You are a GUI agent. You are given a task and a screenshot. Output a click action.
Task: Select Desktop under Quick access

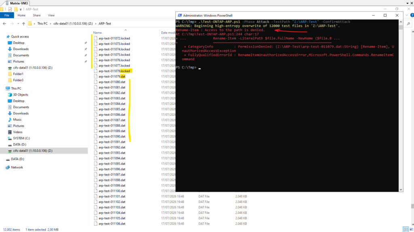19,43
